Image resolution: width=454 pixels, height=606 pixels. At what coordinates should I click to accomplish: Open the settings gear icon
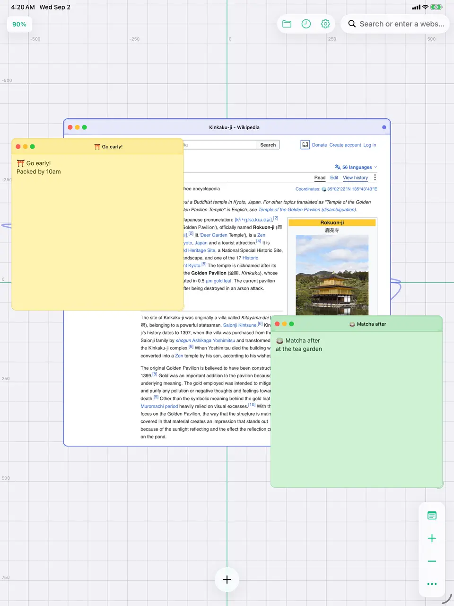325,24
